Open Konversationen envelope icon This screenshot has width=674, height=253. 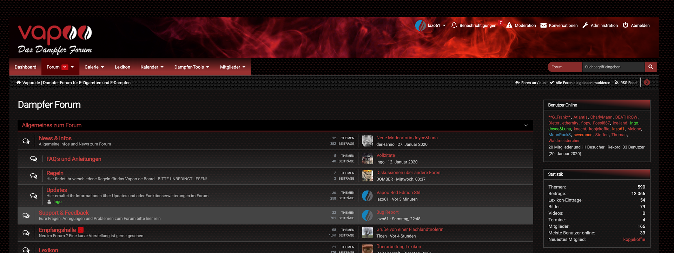[543, 25]
